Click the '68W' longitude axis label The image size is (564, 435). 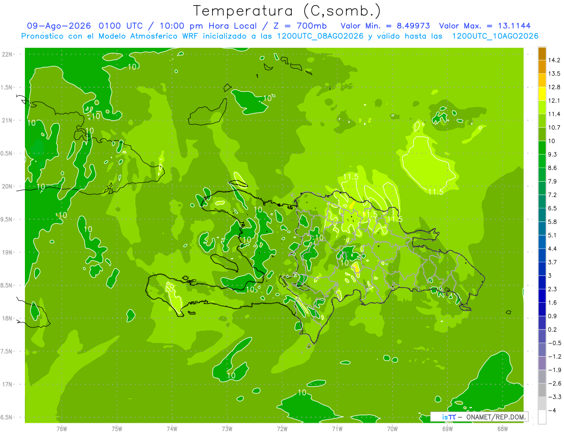point(502,428)
